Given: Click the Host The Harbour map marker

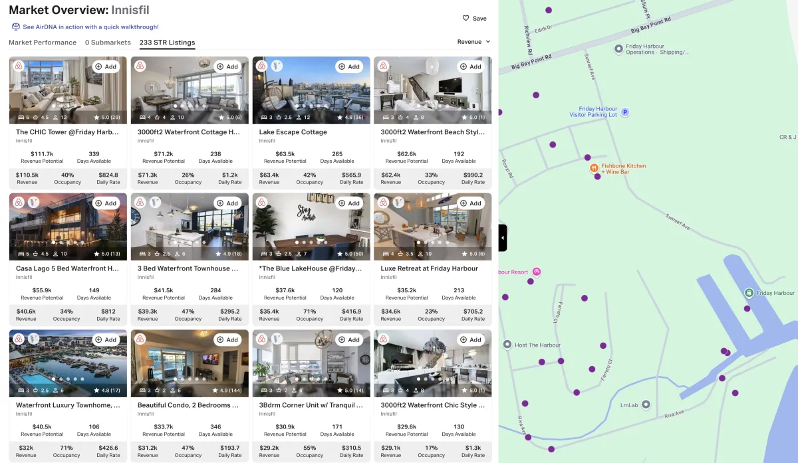Looking at the screenshot, I should (x=507, y=345).
